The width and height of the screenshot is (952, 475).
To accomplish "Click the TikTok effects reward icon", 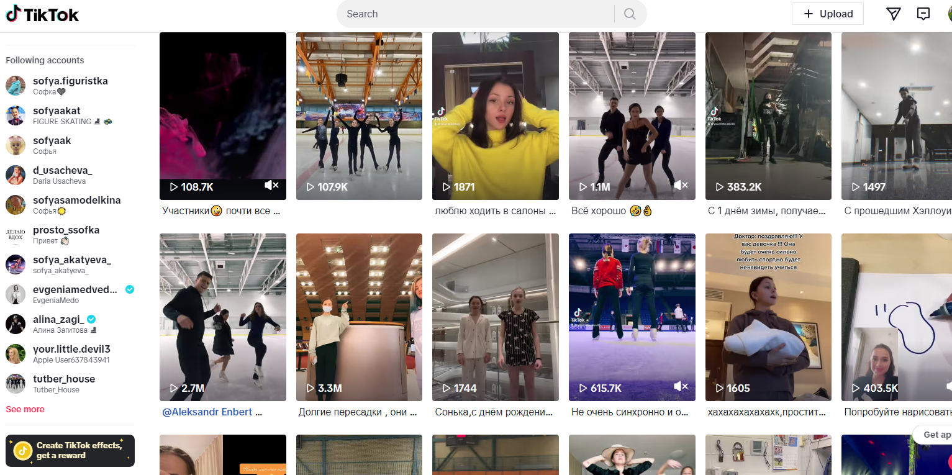I will click(23, 450).
